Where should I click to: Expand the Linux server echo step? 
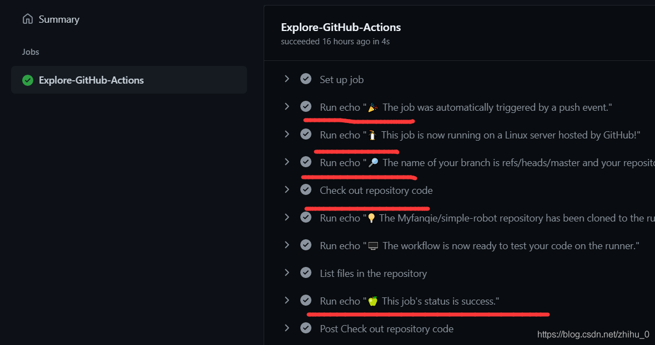point(287,134)
